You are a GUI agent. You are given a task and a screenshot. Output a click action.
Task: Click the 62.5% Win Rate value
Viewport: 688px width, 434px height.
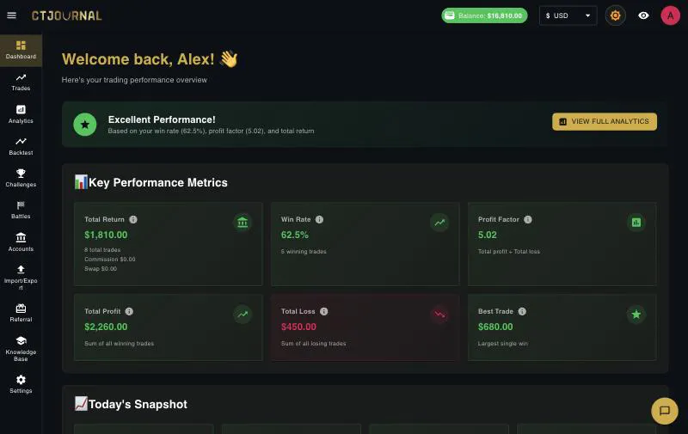295,235
